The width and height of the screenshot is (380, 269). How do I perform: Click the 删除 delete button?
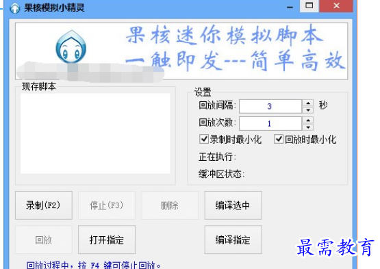pos(170,205)
